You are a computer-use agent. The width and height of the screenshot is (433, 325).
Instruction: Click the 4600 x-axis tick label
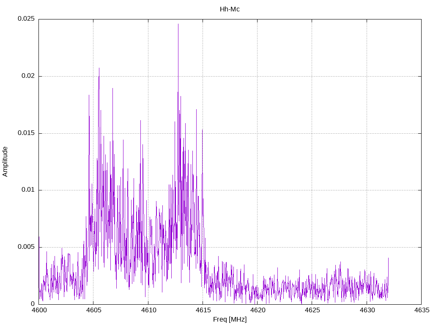tap(38, 311)
